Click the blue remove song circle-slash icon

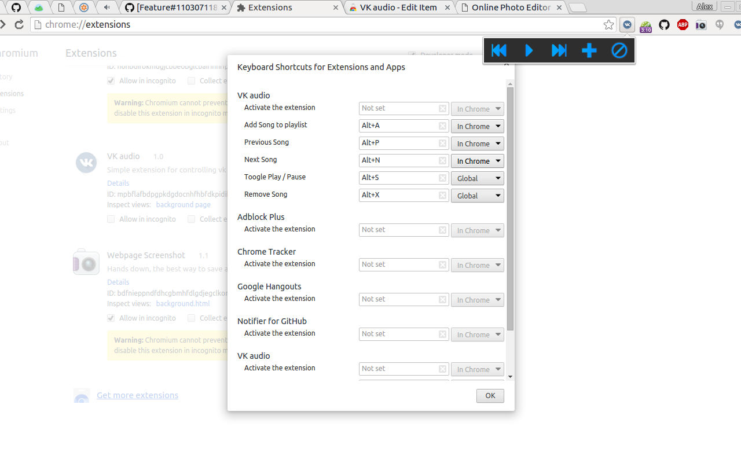click(619, 51)
